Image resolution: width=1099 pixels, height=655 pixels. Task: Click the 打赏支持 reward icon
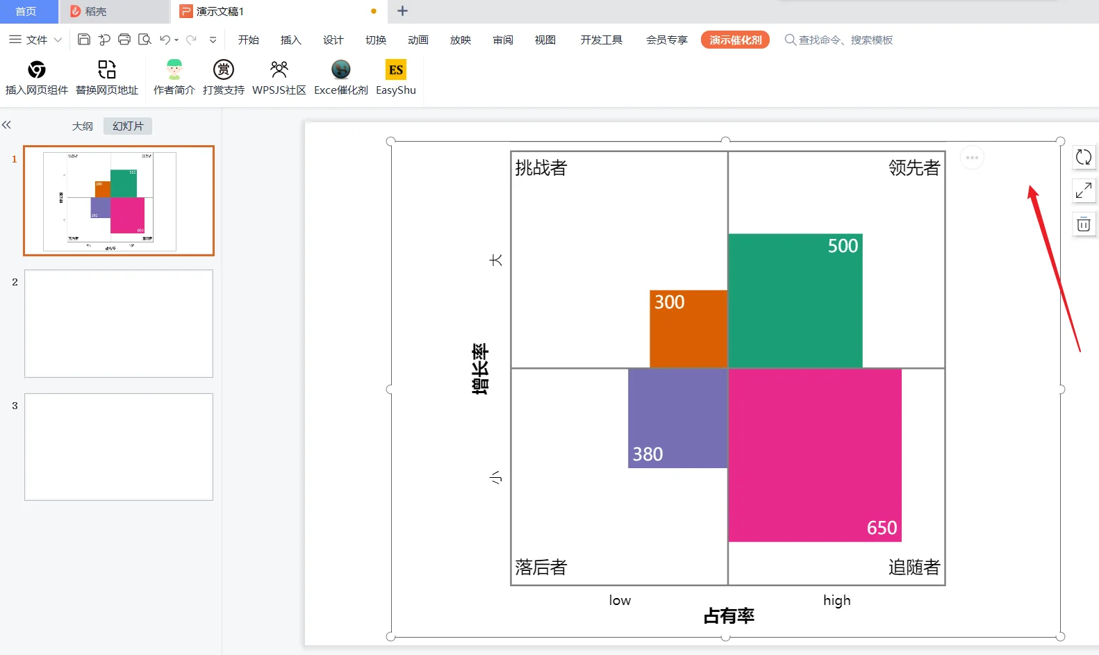point(224,69)
